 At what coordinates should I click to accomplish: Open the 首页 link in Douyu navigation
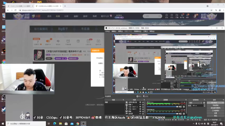tap(49, 16)
